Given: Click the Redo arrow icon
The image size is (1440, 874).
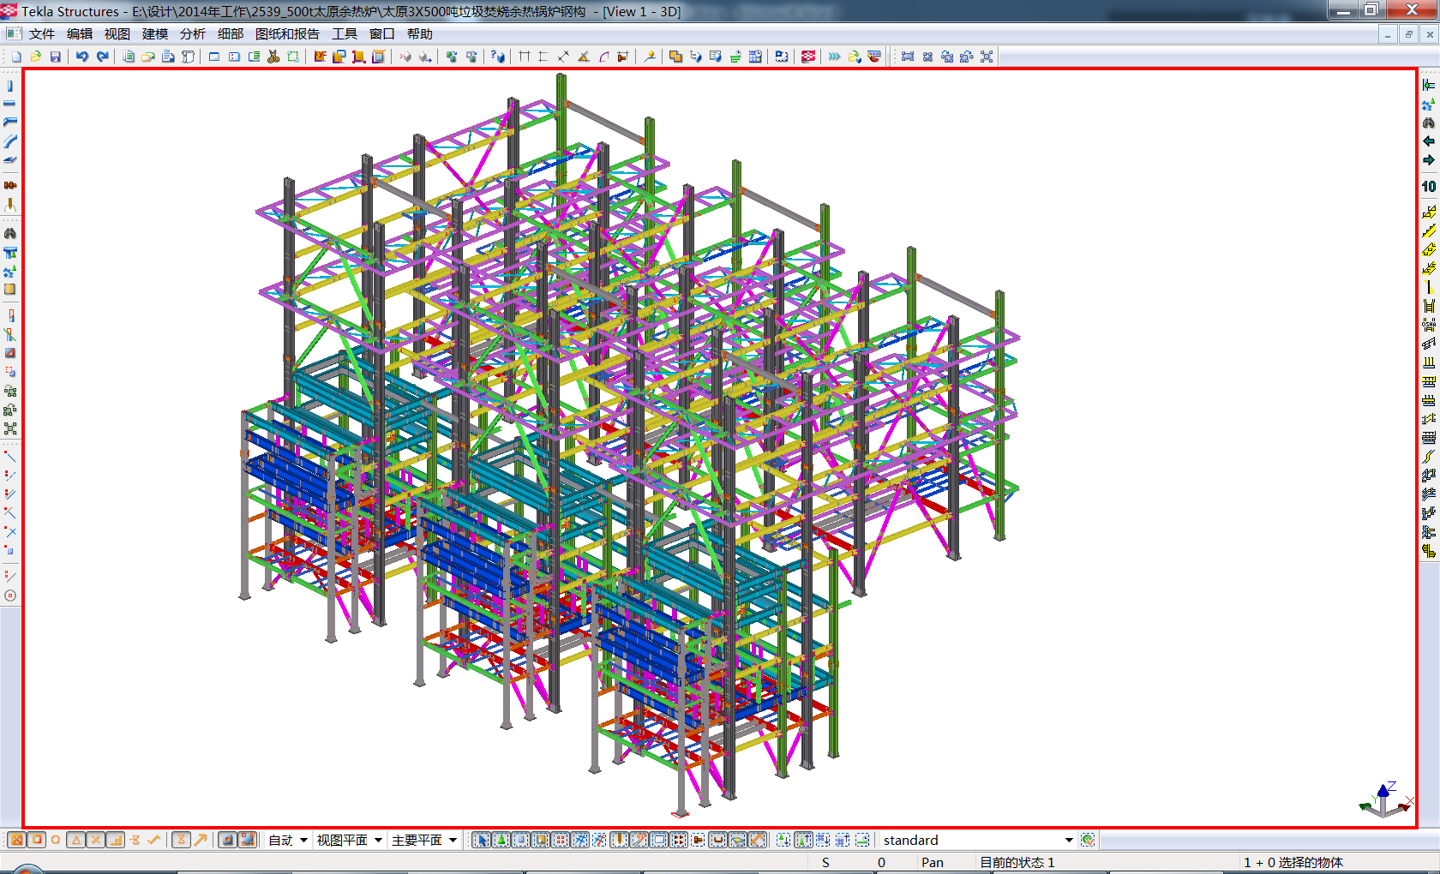Looking at the screenshot, I should (102, 57).
